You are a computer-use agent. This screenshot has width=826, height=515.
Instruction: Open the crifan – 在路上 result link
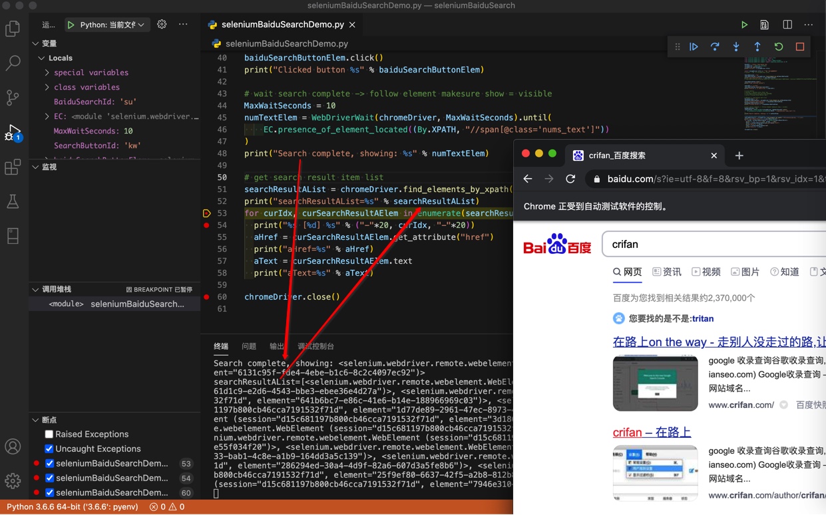(652, 432)
